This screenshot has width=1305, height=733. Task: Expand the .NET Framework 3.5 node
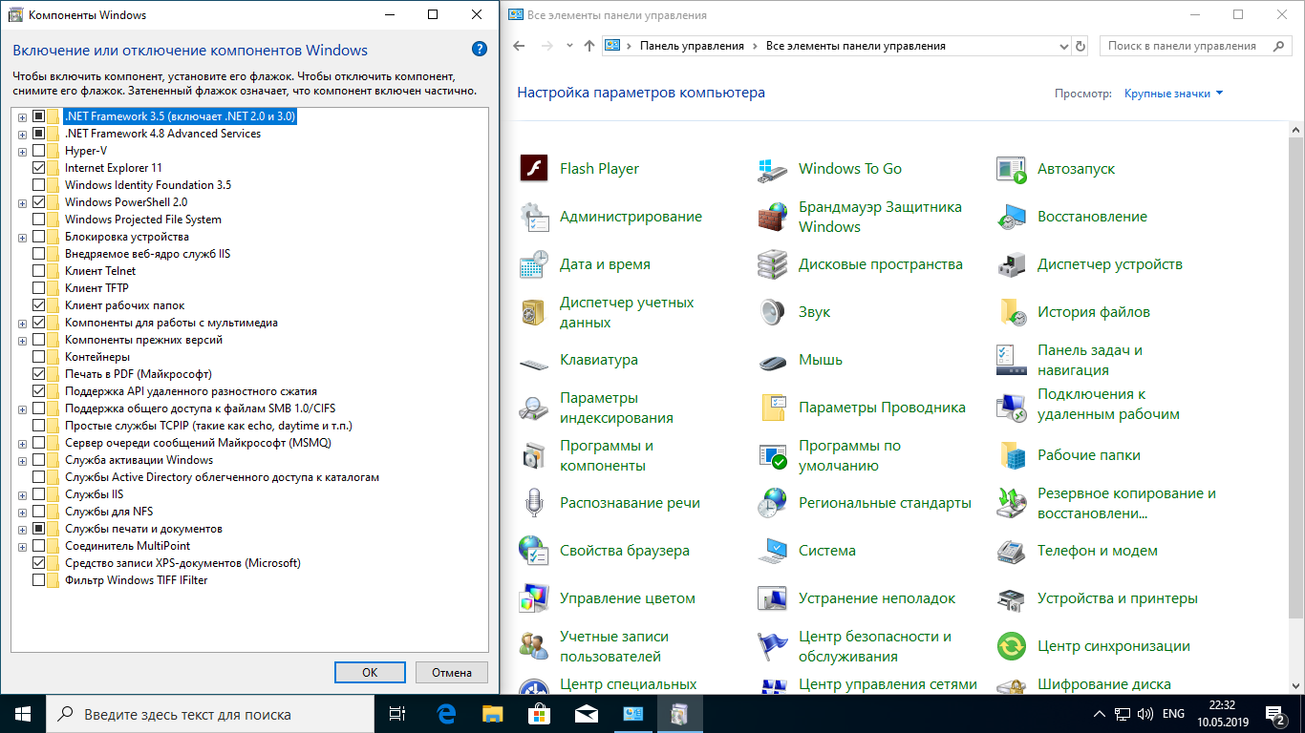click(22, 116)
